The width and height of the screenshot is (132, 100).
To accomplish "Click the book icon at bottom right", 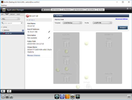I will (x=129, y=97).
